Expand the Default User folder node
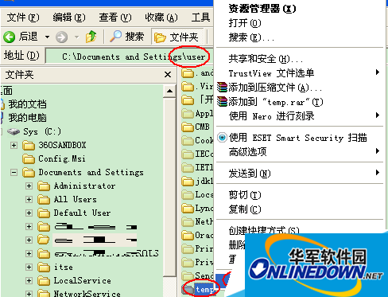This screenshot has width=388, height=297. click(x=29, y=213)
